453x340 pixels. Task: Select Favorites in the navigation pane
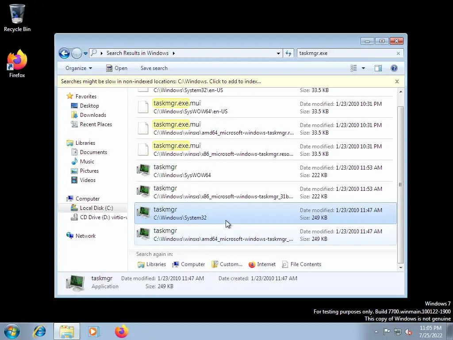coord(86,96)
